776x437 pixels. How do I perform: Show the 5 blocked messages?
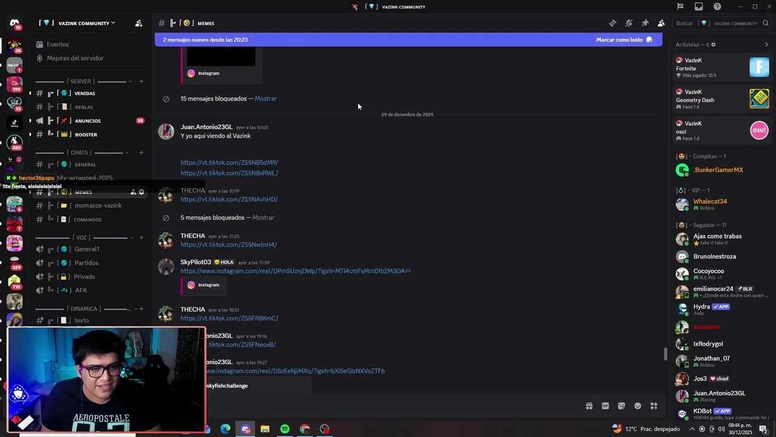263,217
